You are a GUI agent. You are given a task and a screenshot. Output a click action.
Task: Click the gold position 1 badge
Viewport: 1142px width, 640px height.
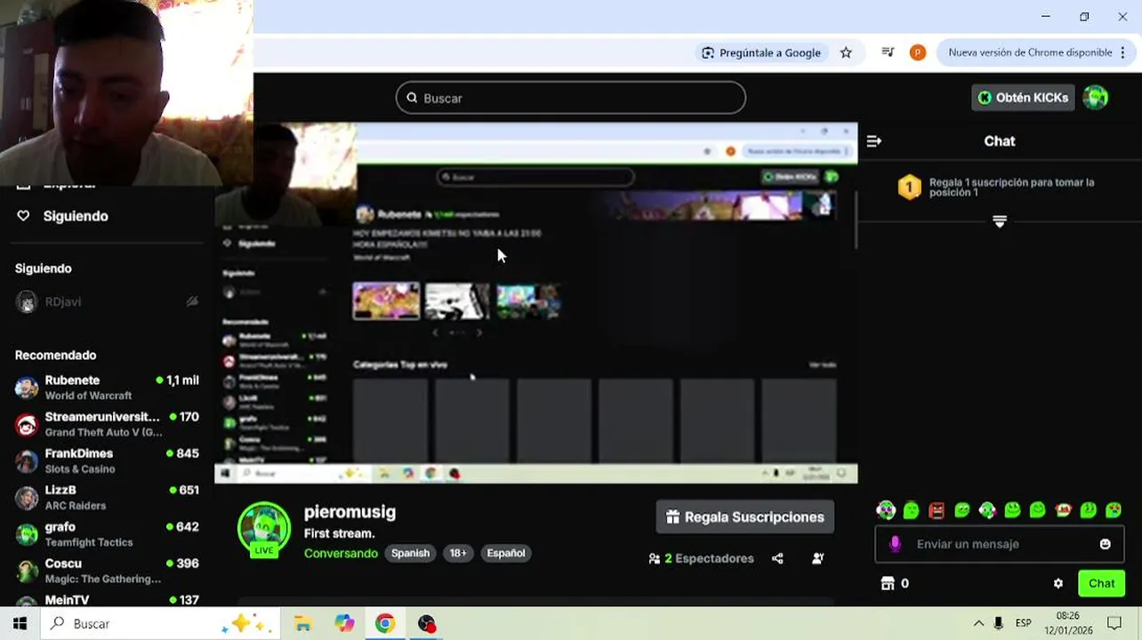pos(909,187)
